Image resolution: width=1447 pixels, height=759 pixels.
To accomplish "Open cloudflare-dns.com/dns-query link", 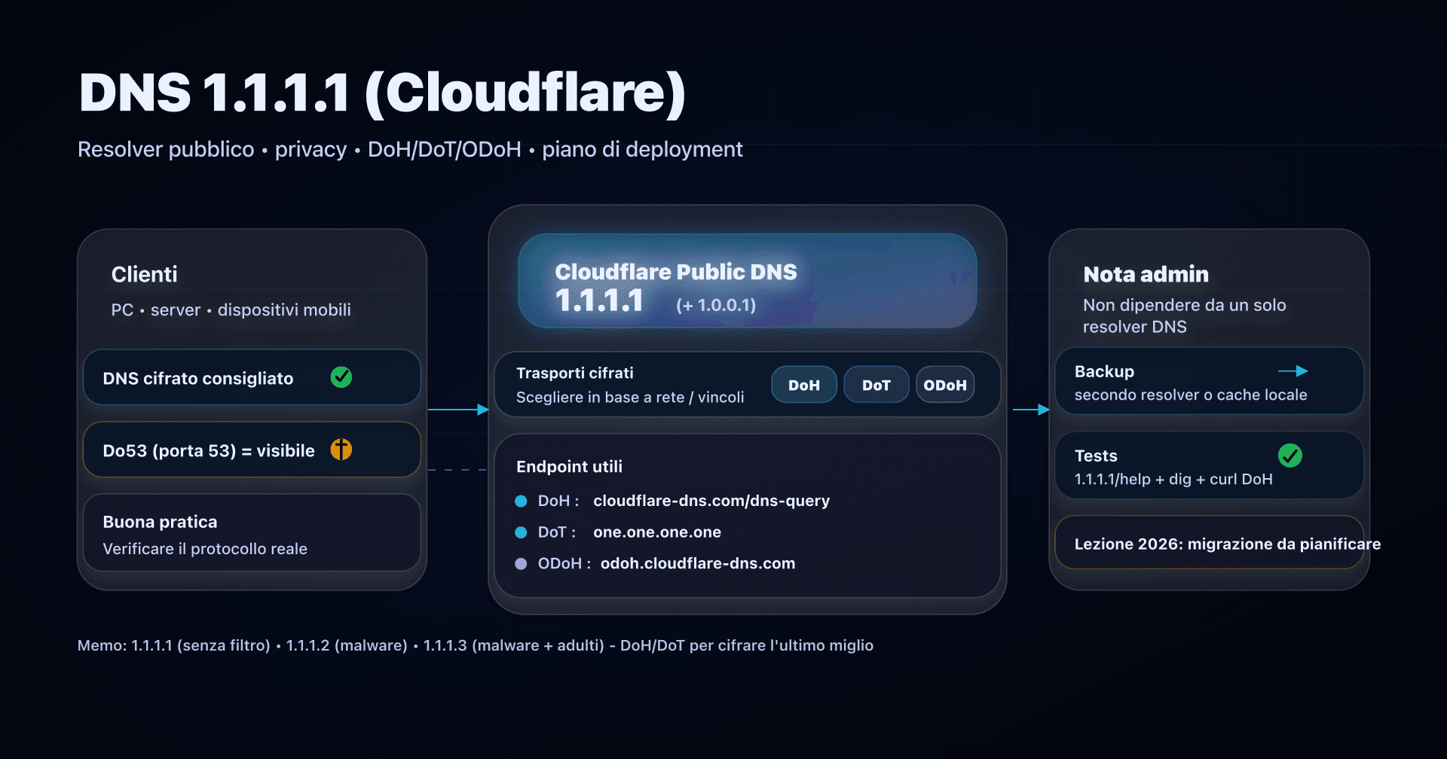I will 711,501.
